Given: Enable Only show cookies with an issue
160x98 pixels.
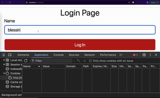Looking at the screenshot, I should click(90, 61).
